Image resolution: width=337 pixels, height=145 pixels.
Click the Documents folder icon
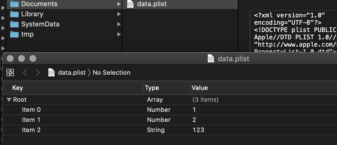[x=14, y=4]
